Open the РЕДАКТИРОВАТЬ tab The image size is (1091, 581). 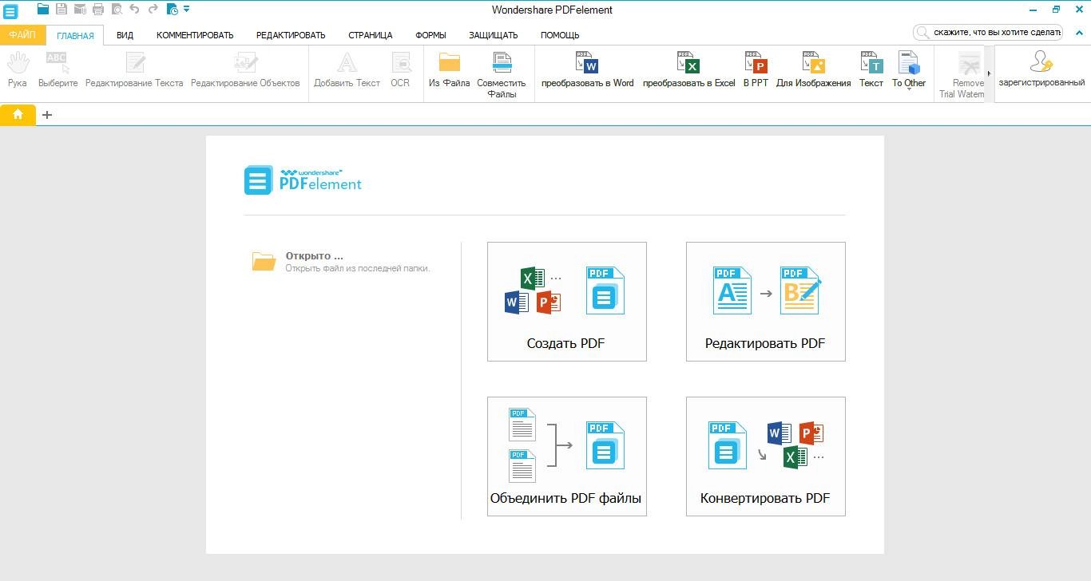(x=291, y=35)
